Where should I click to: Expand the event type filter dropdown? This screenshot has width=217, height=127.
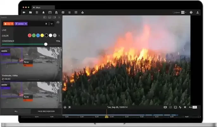52,24
